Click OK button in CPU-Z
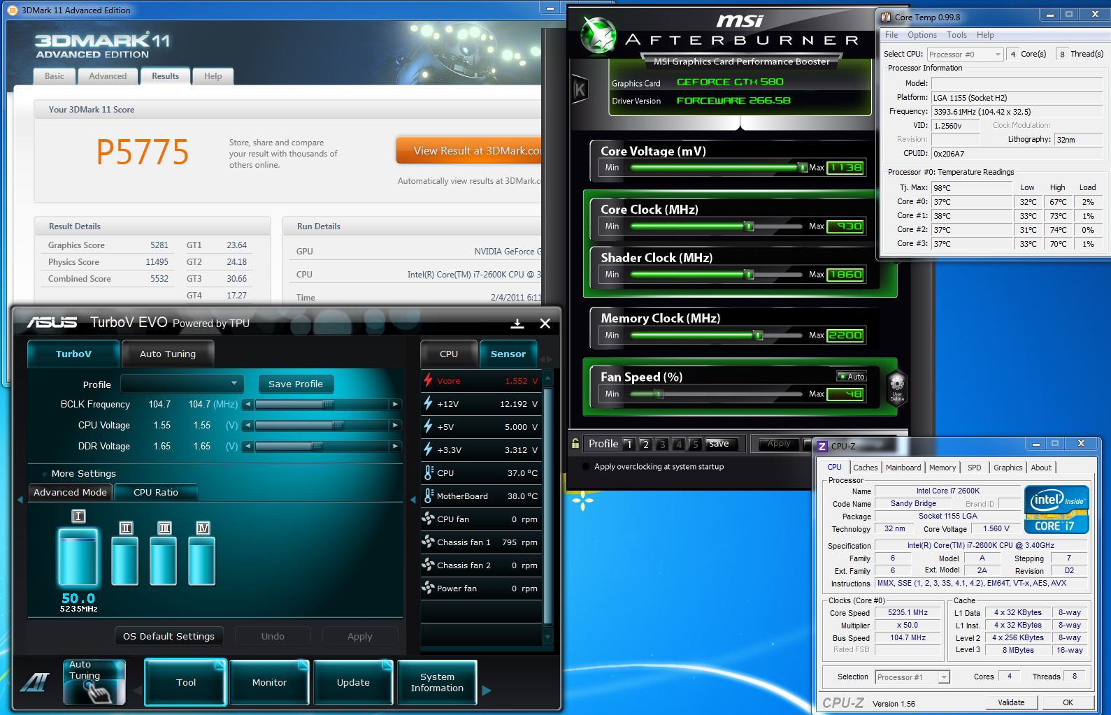1111x715 pixels. click(1068, 702)
